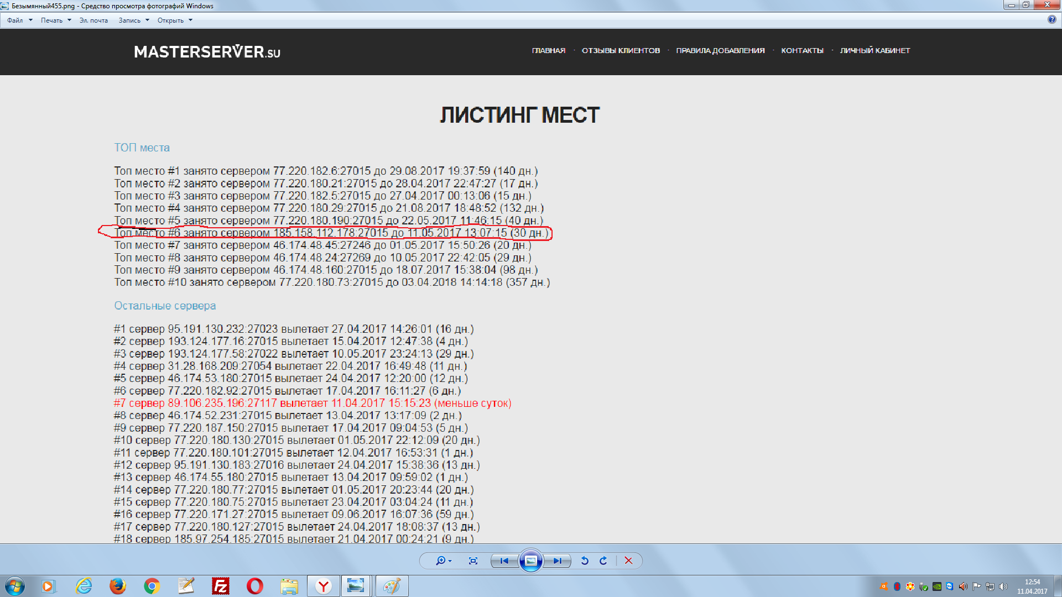Screen dimensions: 1062x597
Task: Open the Action Center flag icon
Action: [x=977, y=586]
